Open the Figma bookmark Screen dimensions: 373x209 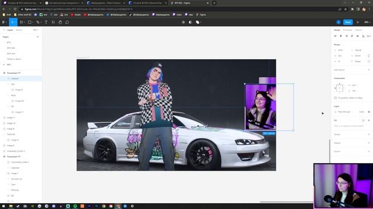pos(201,15)
